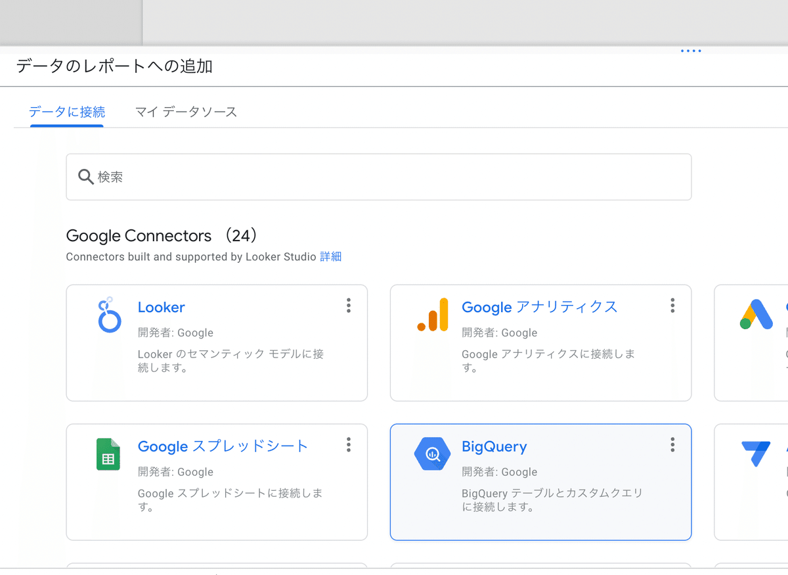
Task: Open more options menu for BigQuery card
Action: point(672,445)
